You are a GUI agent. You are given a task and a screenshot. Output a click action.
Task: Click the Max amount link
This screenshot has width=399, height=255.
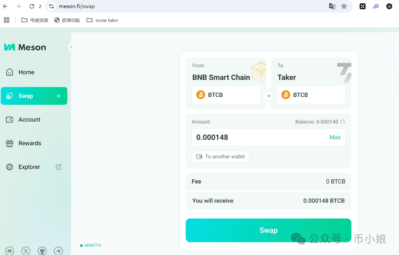point(335,137)
